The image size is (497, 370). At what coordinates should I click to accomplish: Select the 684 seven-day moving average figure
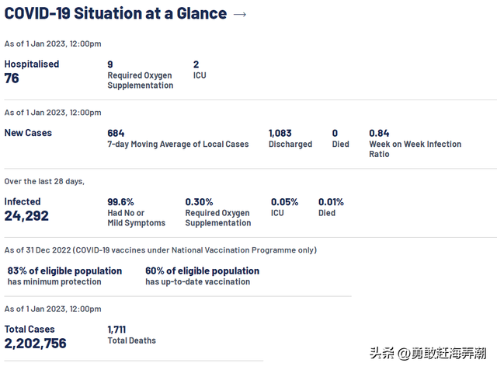(x=116, y=133)
